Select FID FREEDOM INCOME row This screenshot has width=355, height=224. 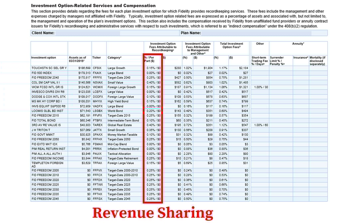coord(48,158)
